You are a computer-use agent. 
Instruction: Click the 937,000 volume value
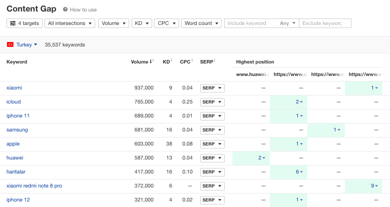[144, 87]
